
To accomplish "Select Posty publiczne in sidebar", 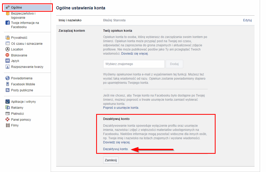I will tap(22, 90).
